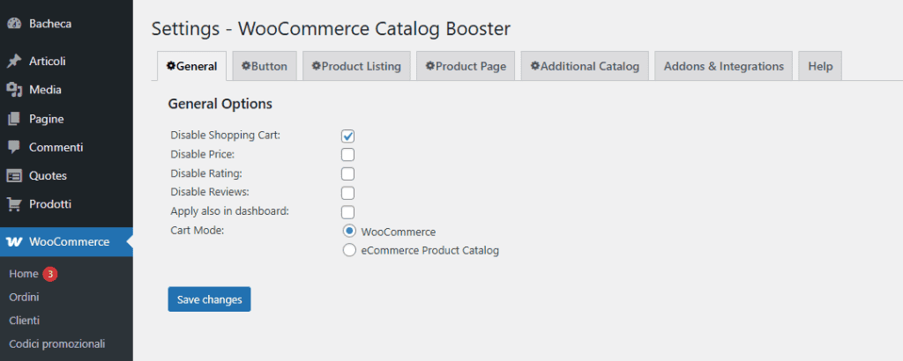This screenshot has height=361, width=903.
Task: Open Quotes menu item
Action: [x=48, y=176]
